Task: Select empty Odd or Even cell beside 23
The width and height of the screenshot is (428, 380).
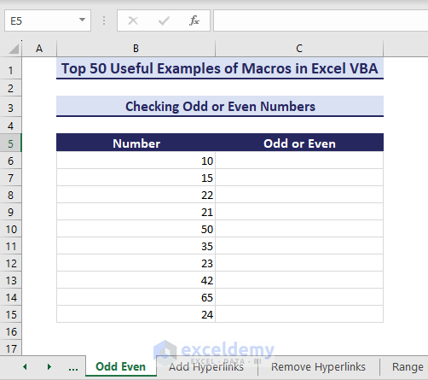Action: pyautogui.click(x=299, y=263)
